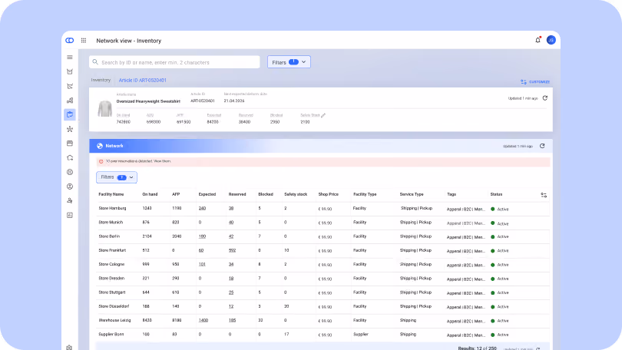
Task: Click the Supplier facility type cell
Action: (x=361, y=335)
